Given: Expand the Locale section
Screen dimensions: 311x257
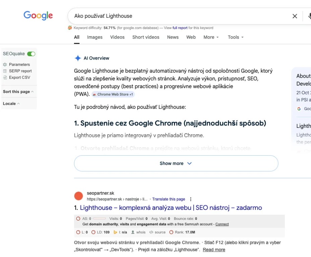Looking at the screenshot, I should point(11,104).
